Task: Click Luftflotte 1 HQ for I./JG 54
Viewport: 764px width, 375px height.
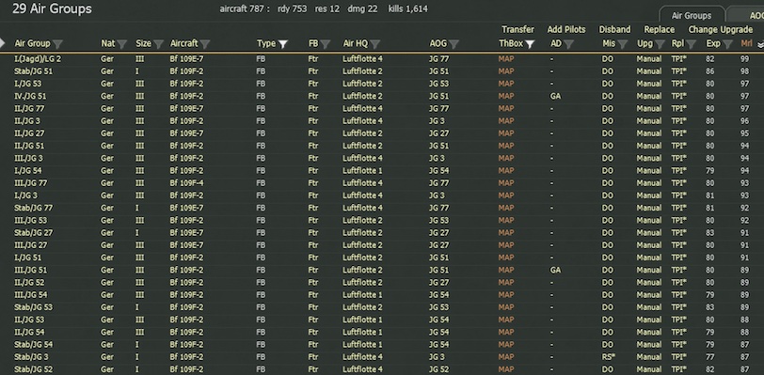Action: pyautogui.click(x=362, y=170)
